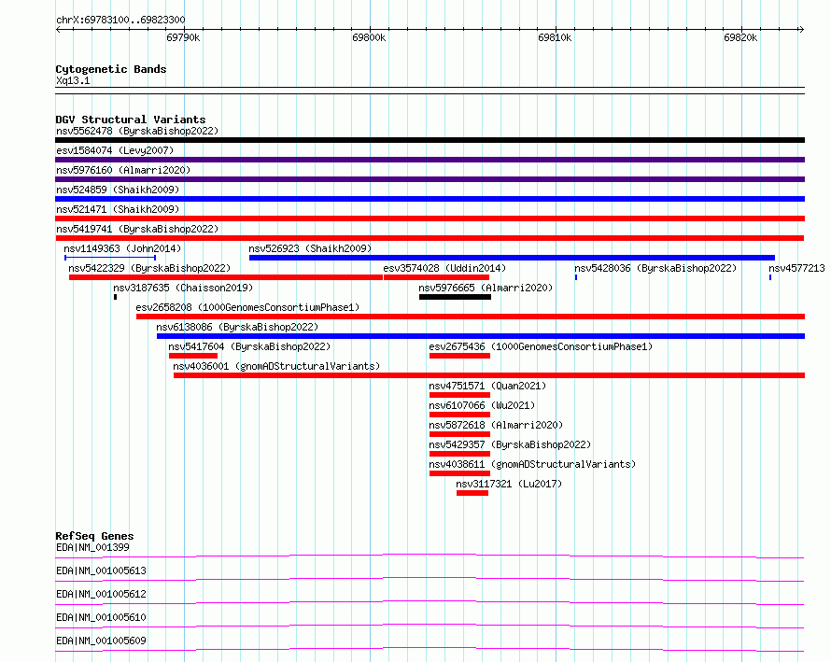Screen dimensions: 831x662
Task: Click the EDA|NM_001005612 transcript label
Action: coord(101,594)
